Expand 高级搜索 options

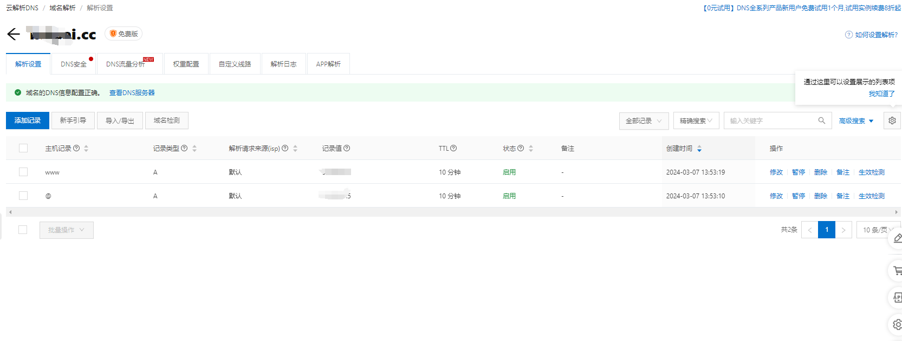tap(856, 121)
